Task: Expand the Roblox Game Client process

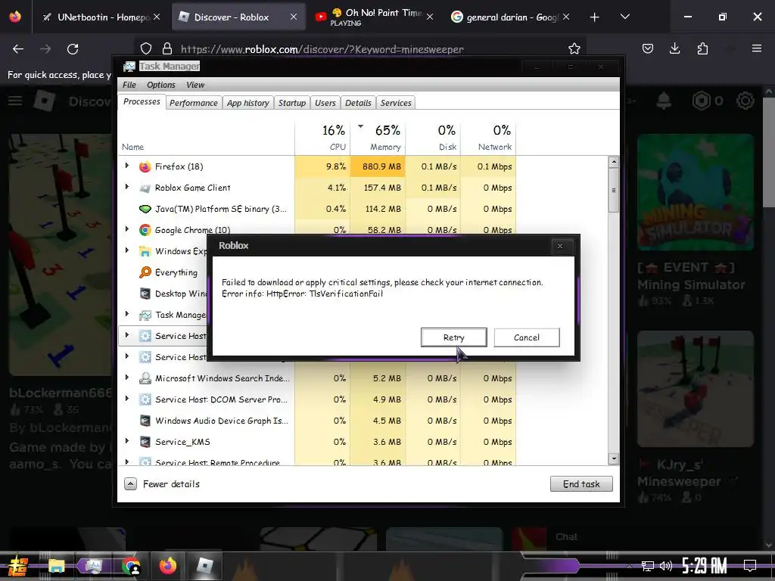Action: 127,188
